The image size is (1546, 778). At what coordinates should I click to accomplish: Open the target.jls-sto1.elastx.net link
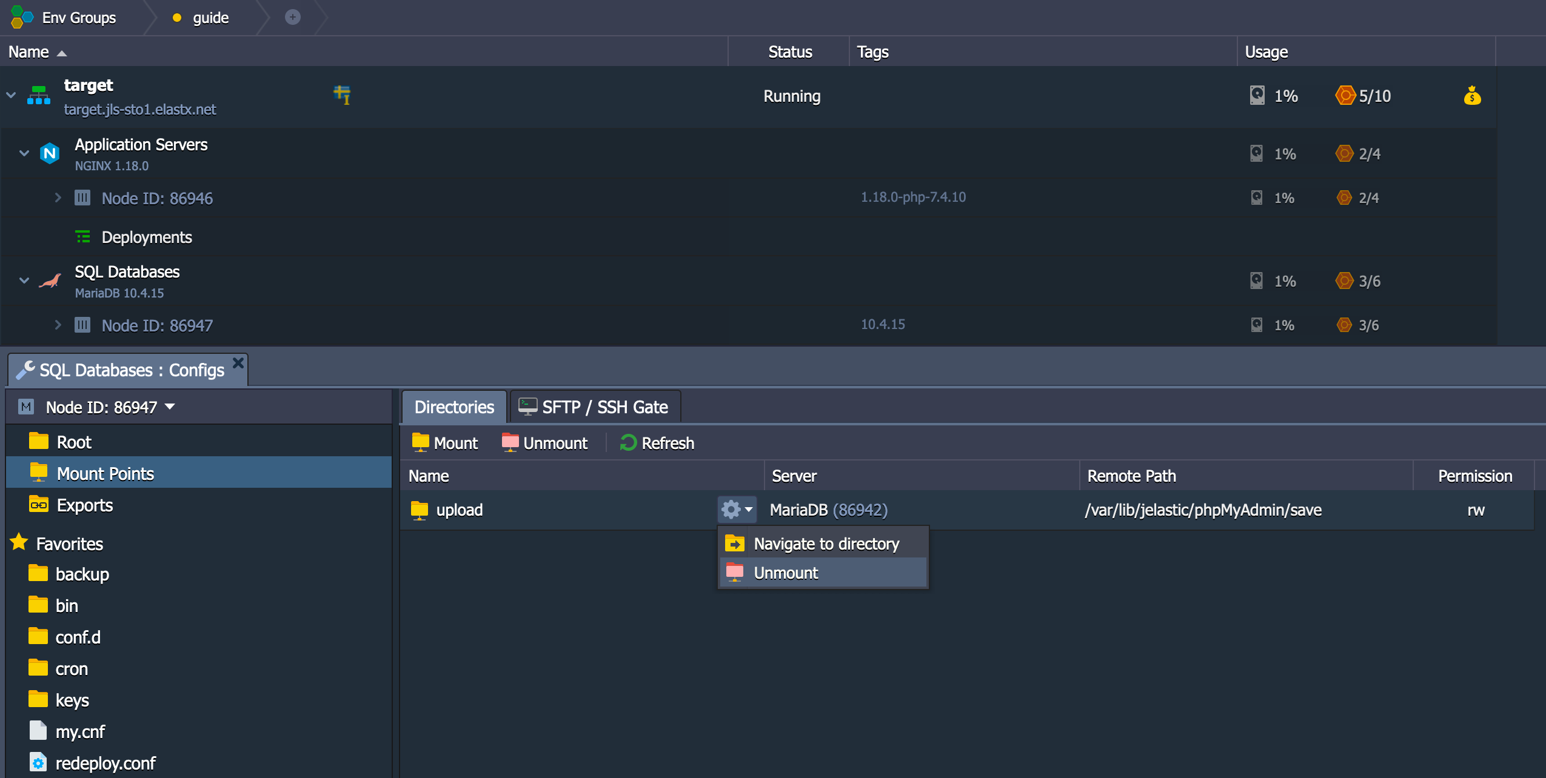tap(140, 110)
